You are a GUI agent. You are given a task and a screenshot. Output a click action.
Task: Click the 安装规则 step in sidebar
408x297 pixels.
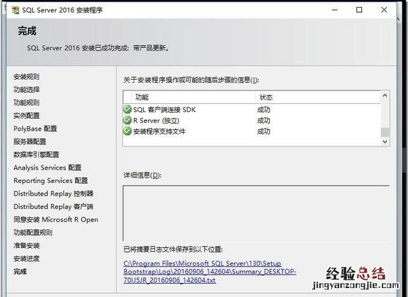26,76
